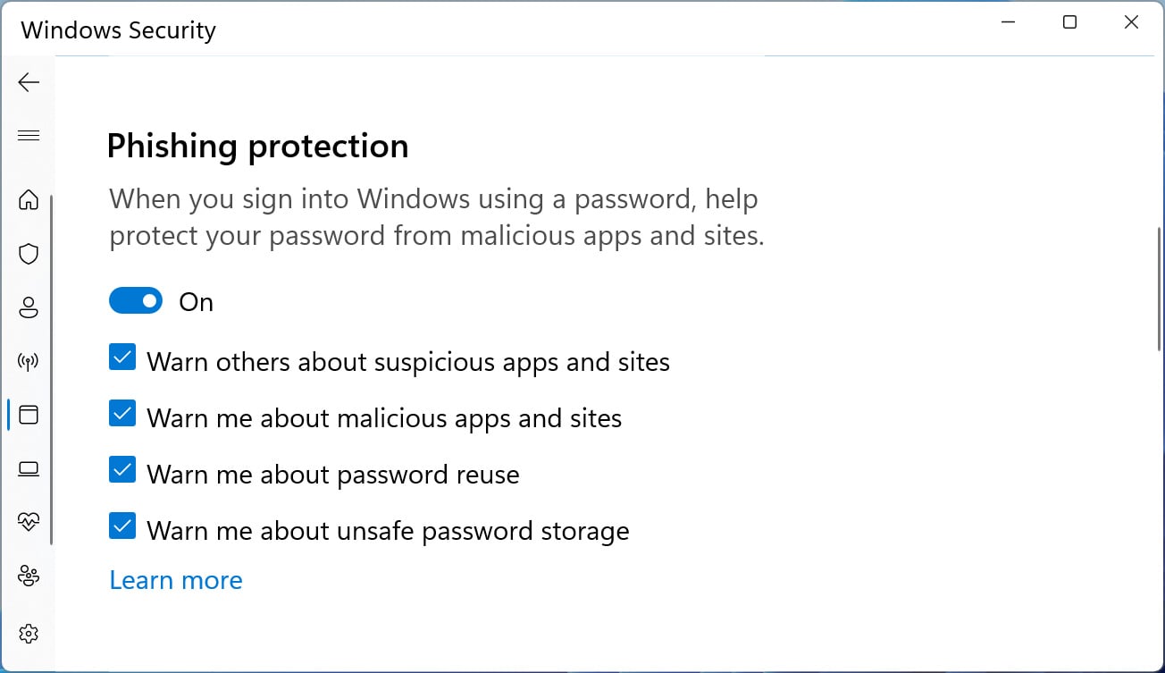Go to the Home icon
Image resolution: width=1165 pixels, height=673 pixels.
[29, 199]
